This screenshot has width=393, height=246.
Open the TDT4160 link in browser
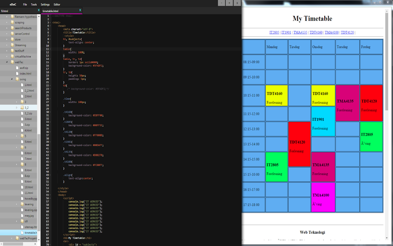click(316, 32)
